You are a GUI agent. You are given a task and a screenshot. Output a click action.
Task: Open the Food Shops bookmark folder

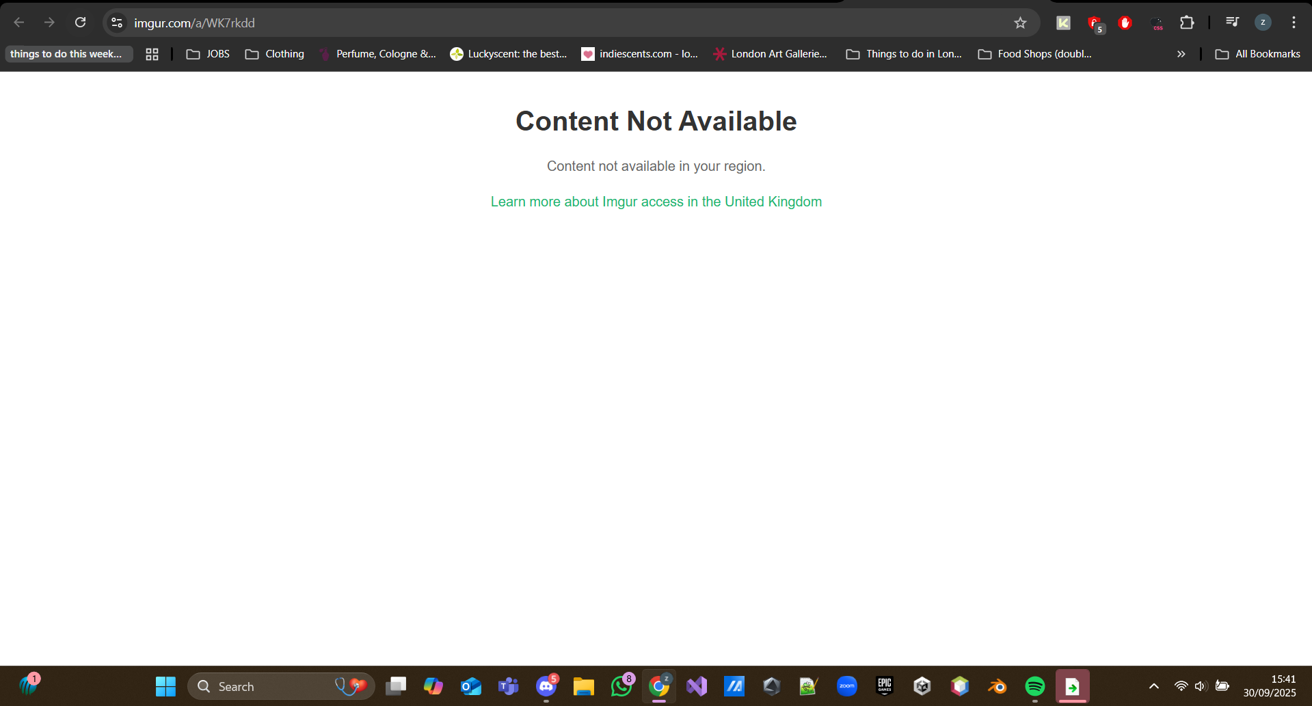click(x=1035, y=54)
